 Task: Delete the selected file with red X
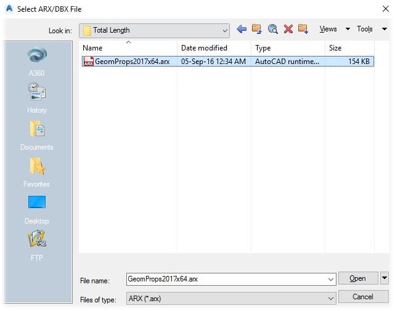pos(288,29)
